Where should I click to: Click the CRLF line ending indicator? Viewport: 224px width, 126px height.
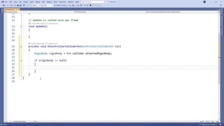[x=218, y=121]
